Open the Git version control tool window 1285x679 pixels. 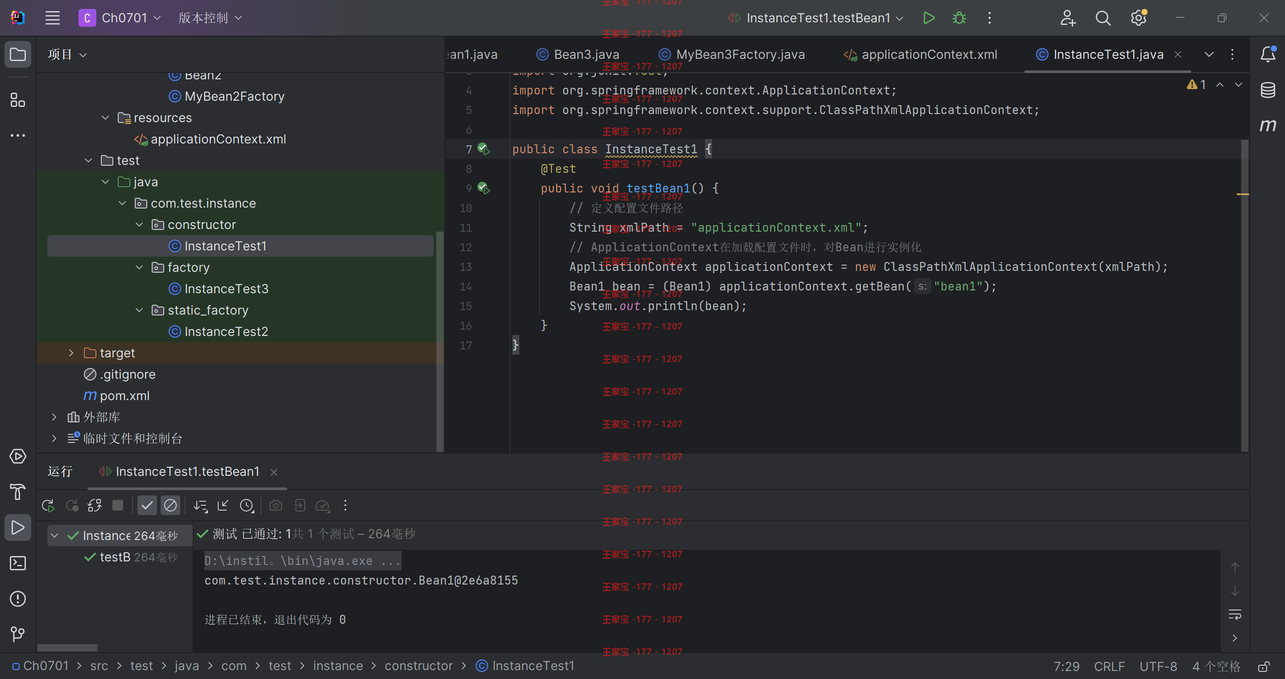click(18, 634)
